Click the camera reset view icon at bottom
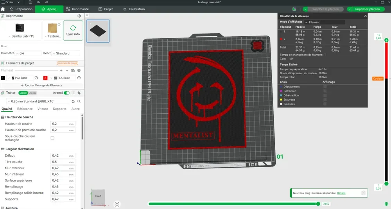 117,204
